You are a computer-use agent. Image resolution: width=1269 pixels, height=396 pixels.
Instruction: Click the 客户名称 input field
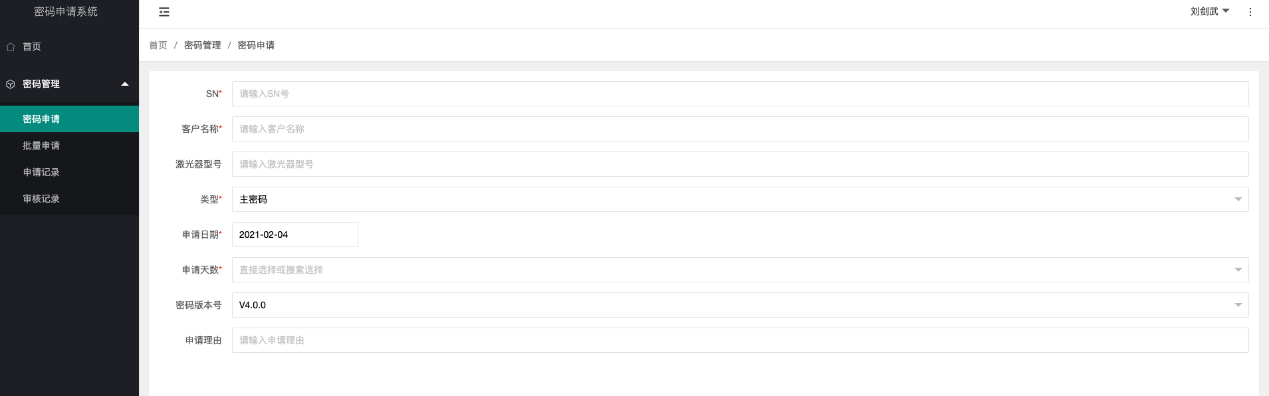pos(739,129)
